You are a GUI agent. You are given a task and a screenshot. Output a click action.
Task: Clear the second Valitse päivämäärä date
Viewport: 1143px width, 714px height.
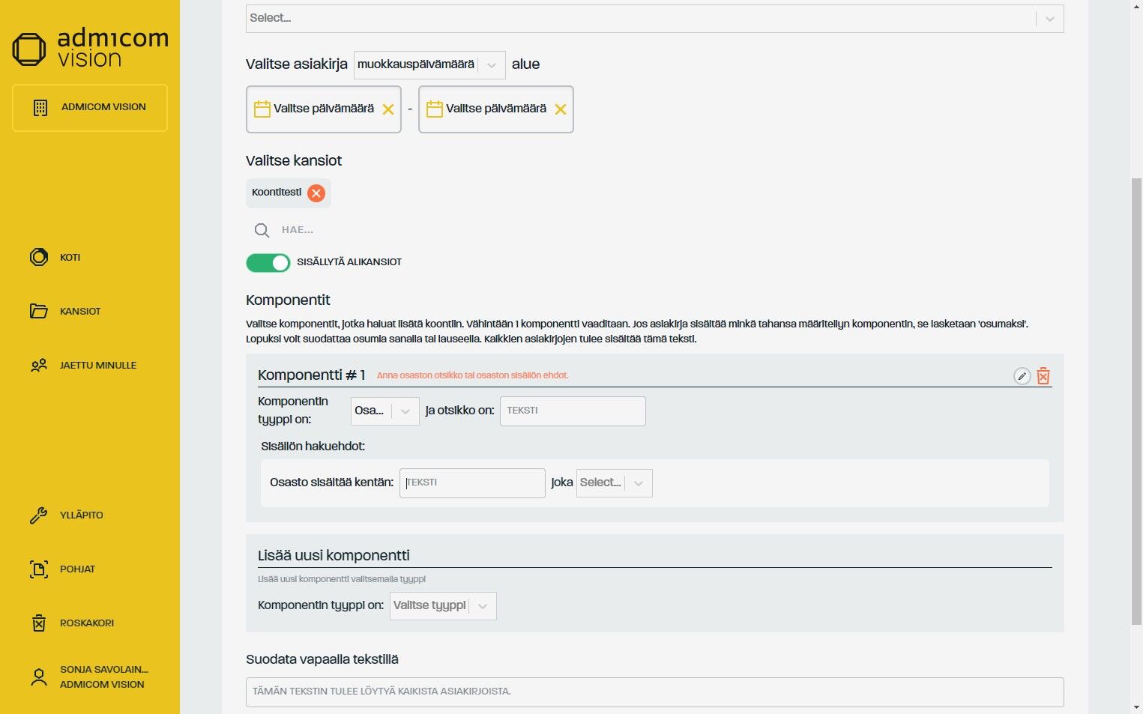click(561, 109)
